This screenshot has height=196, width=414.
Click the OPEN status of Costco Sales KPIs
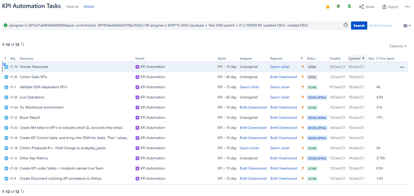click(x=312, y=77)
